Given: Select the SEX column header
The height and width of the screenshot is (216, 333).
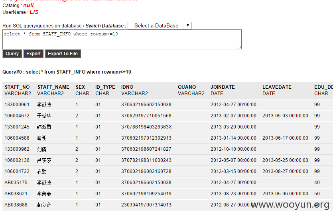Looking at the screenshot, I should (80, 87).
